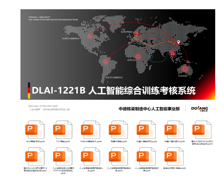Viewport: 224px width, 176px height.
Task: Select the 人工智能数据集的数据采集.pptx icon
Action: [118, 156]
